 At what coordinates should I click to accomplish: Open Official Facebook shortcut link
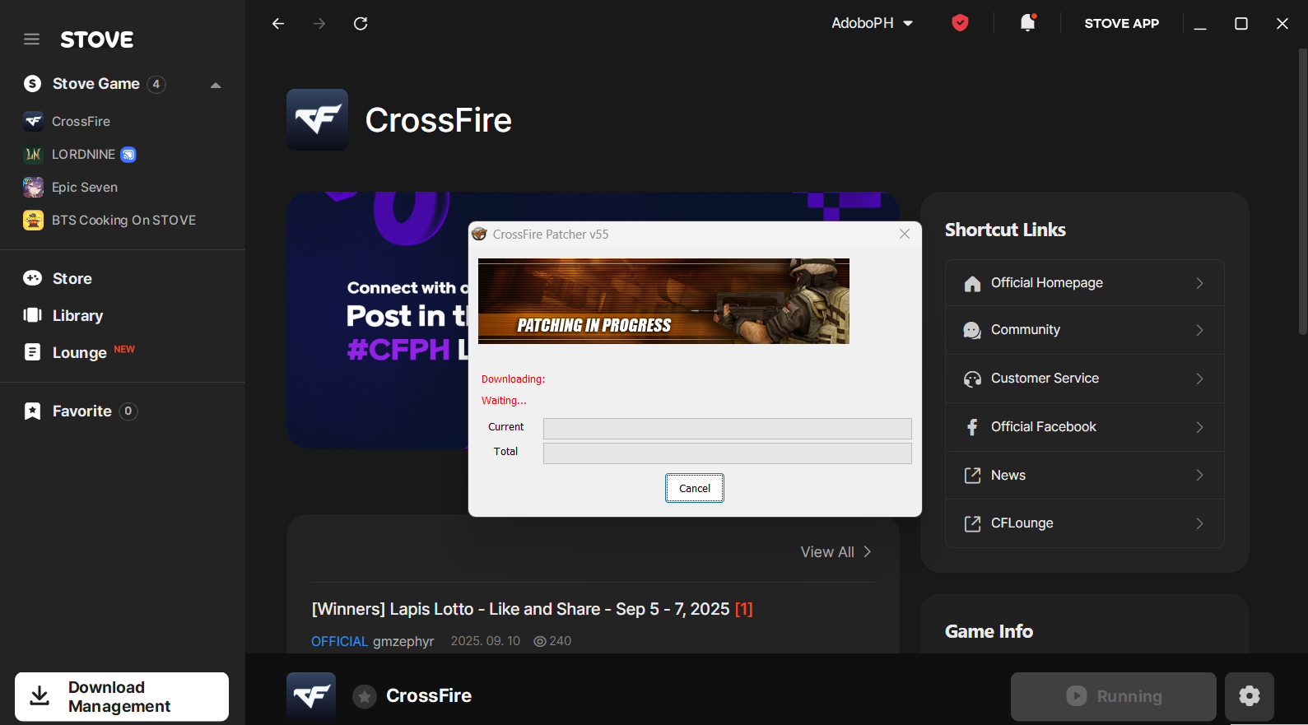1085,427
